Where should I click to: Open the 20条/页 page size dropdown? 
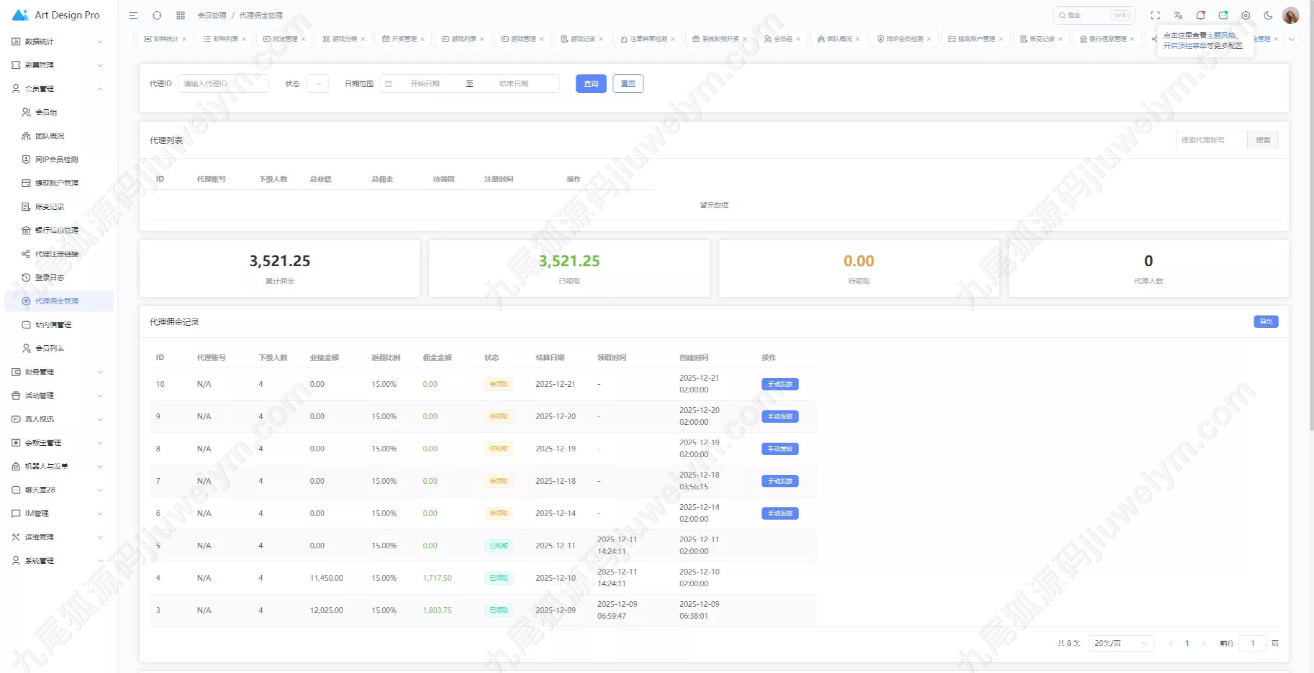[1121, 643]
